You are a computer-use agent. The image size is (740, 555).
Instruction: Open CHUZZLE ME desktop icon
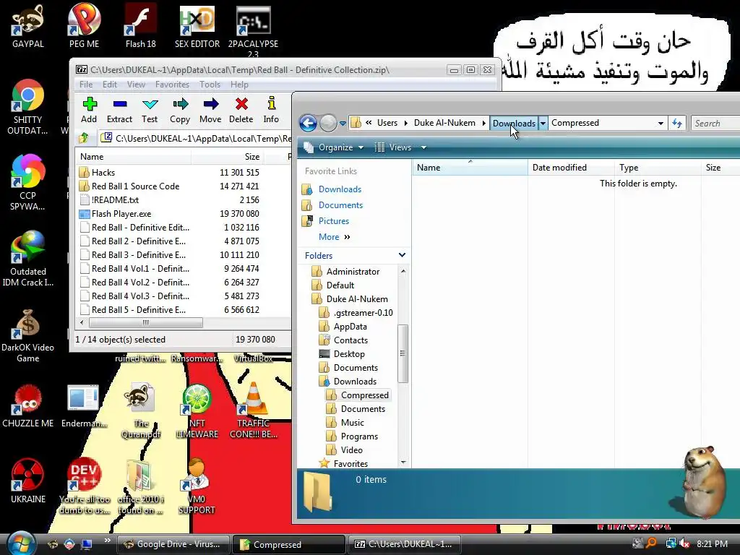[x=28, y=406]
